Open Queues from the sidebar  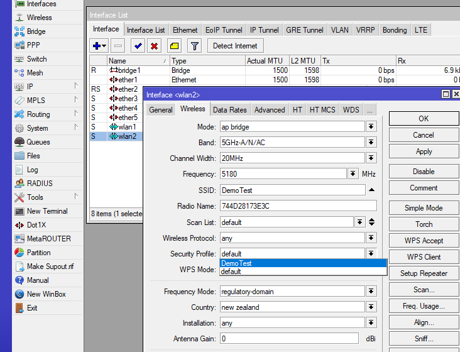point(38,142)
